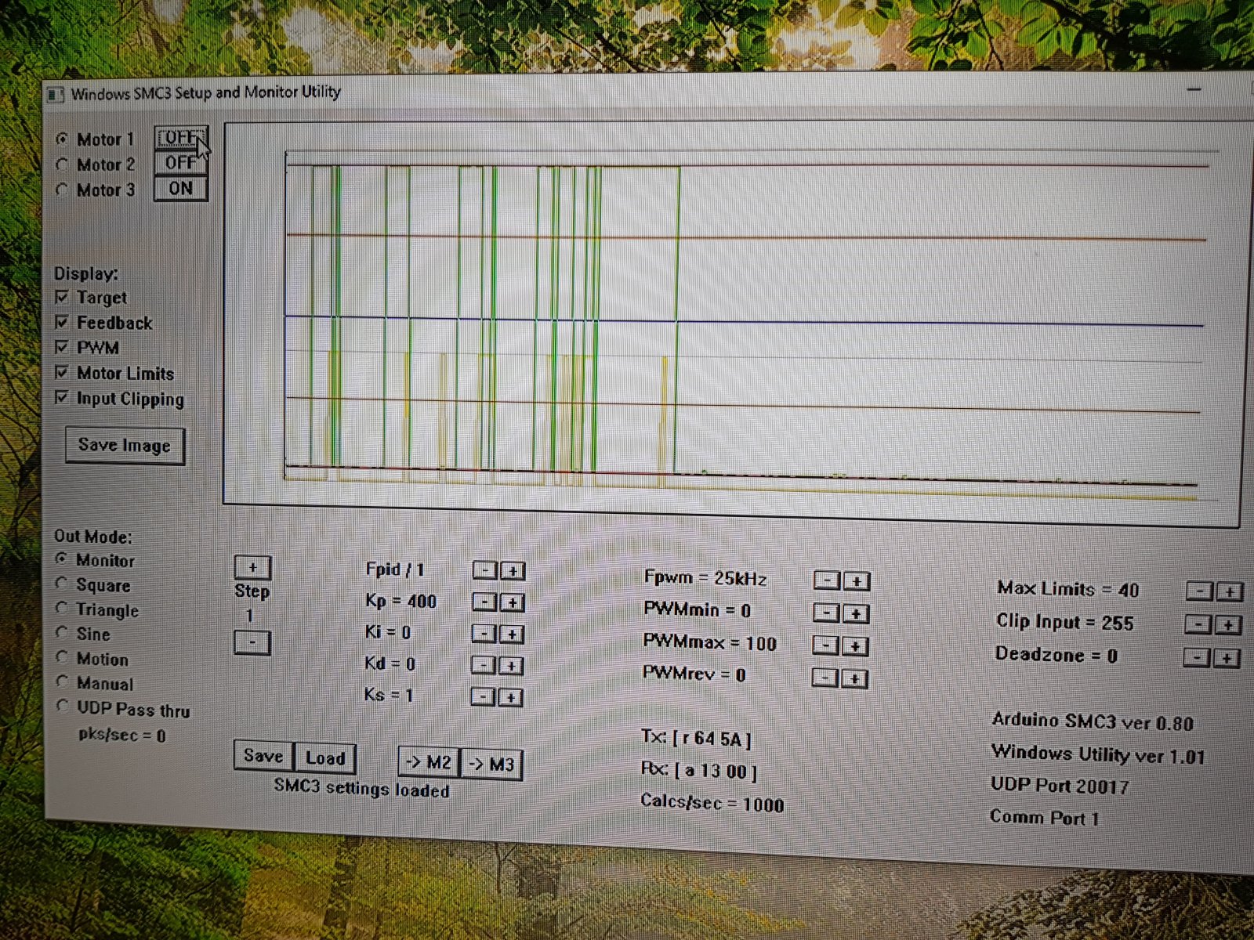Click the 'UDP Port 20017' text
This screenshot has height=940, width=1254.
[1060, 786]
